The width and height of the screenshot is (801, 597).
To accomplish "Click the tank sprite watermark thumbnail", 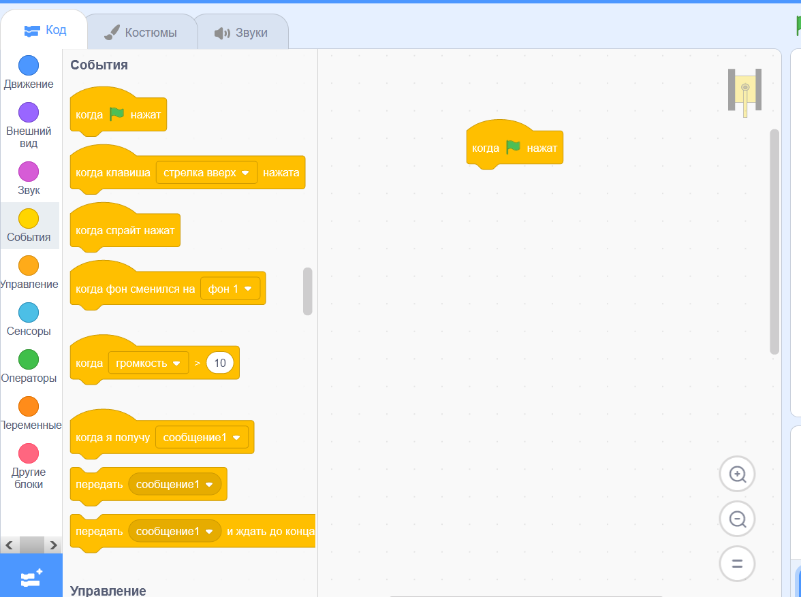I will (745, 93).
